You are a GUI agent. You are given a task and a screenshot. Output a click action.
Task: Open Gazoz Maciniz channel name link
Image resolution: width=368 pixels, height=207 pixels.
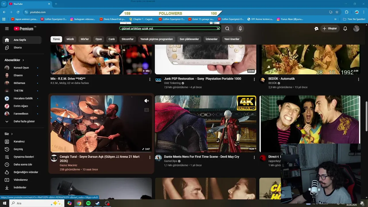pyautogui.click(x=68, y=165)
